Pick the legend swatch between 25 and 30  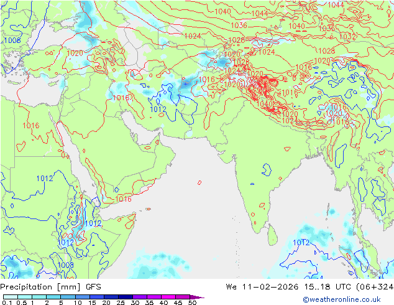pos(126,297)
